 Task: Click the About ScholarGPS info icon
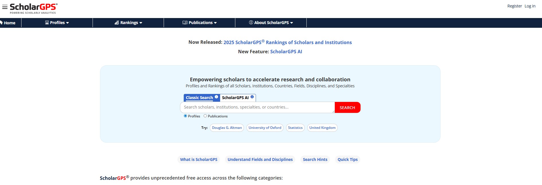[x=251, y=22]
